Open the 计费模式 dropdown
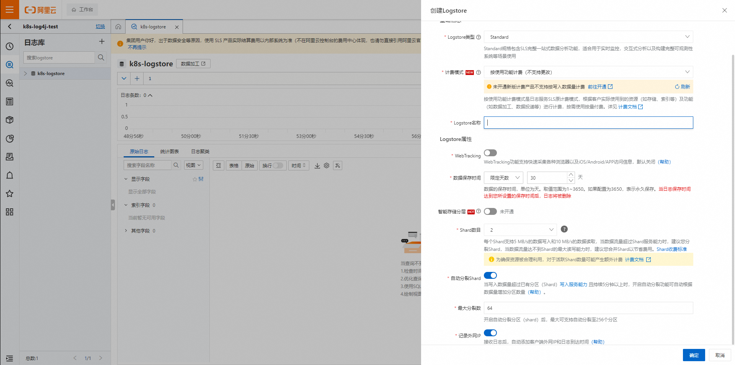735x365 pixels. 588,72
